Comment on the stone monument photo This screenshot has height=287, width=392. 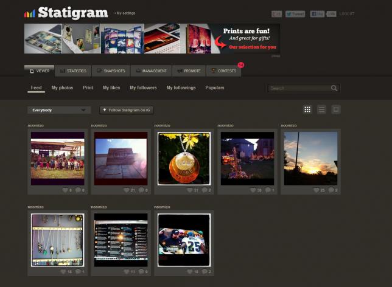pyautogui.click(x=141, y=190)
